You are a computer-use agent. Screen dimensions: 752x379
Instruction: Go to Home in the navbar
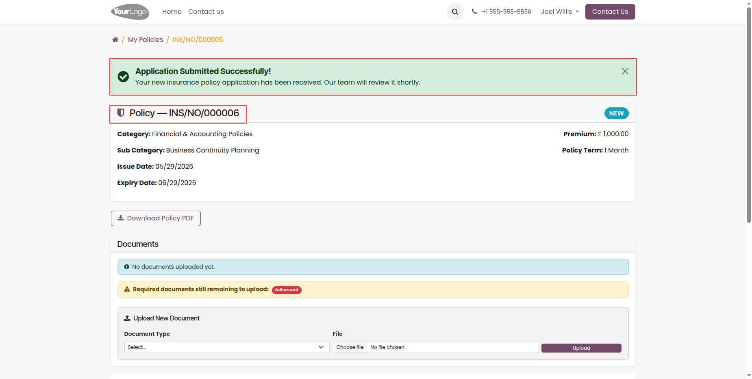(172, 12)
